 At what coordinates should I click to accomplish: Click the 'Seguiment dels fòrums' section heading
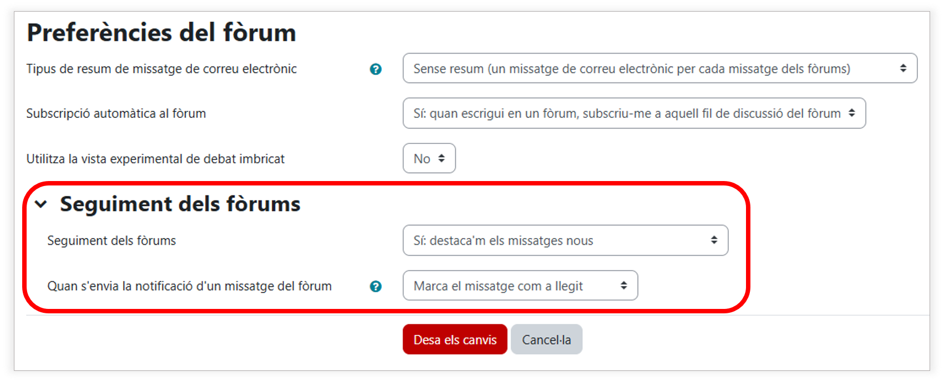(180, 204)
